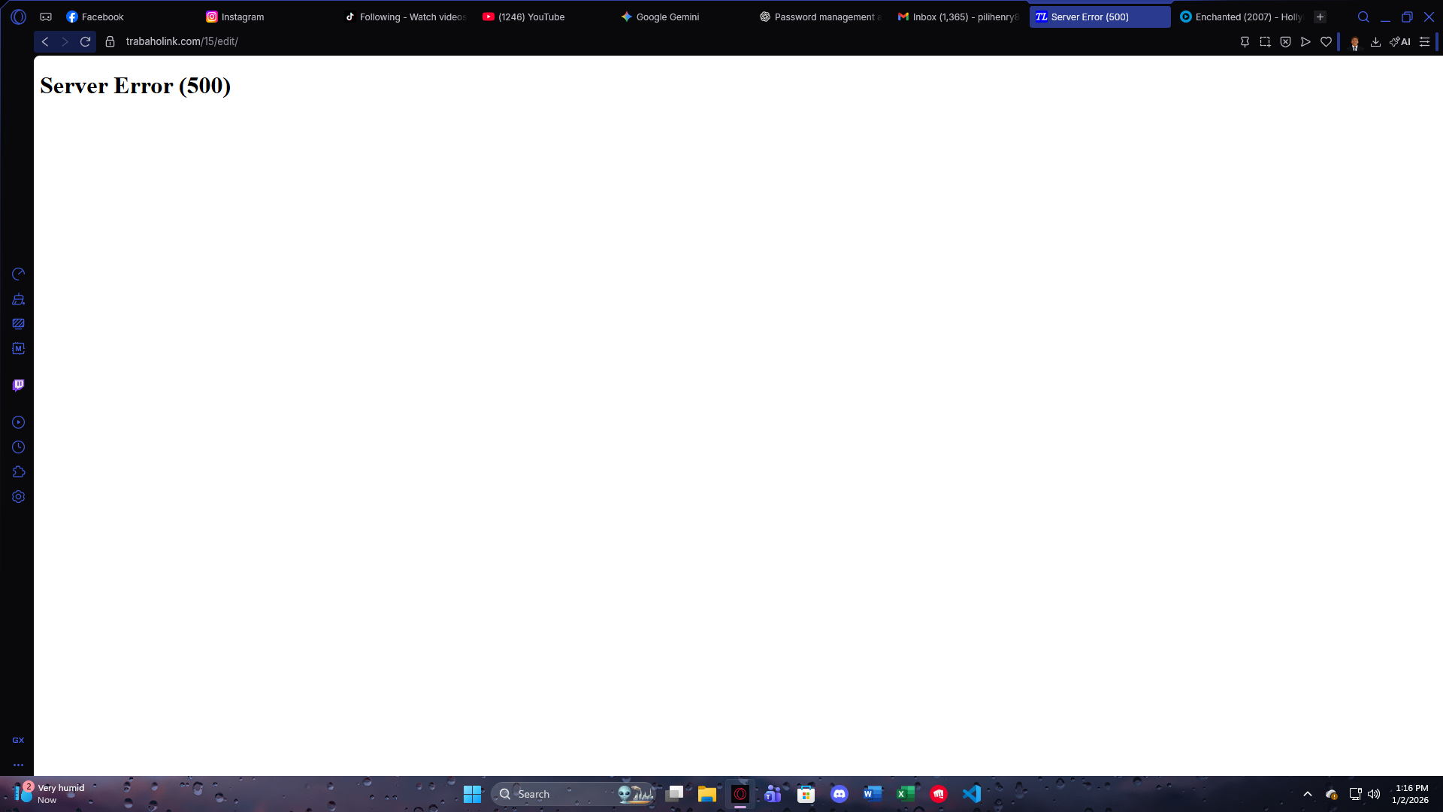The height and width of the screenshot is (812, 1443).
Task: Open Easy Setup sliders menu
Action: [x=1424, y=42]
